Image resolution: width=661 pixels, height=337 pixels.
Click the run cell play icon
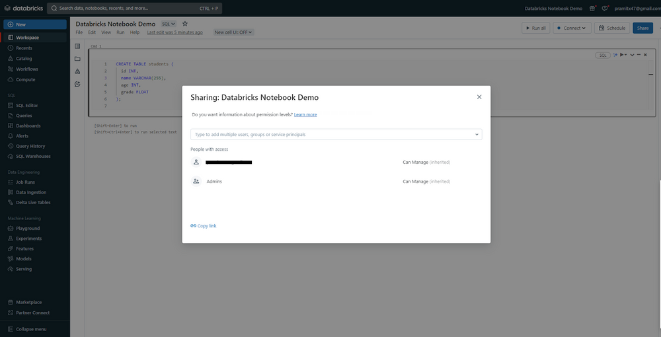(x=622, y=55)
